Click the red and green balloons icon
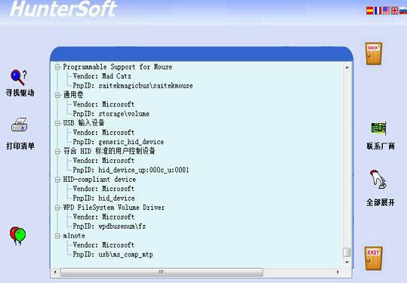This screenshot has height=283, width=407. pos(17,235)
